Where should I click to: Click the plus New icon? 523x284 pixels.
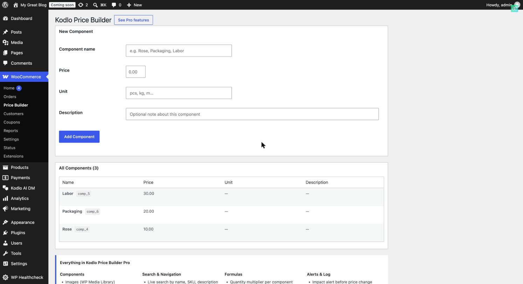pos(129,5)
